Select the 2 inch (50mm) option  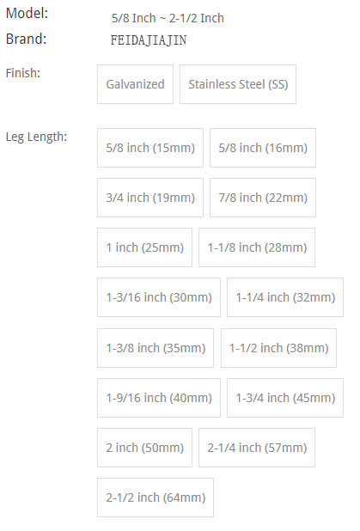click(x=144, y=448)
